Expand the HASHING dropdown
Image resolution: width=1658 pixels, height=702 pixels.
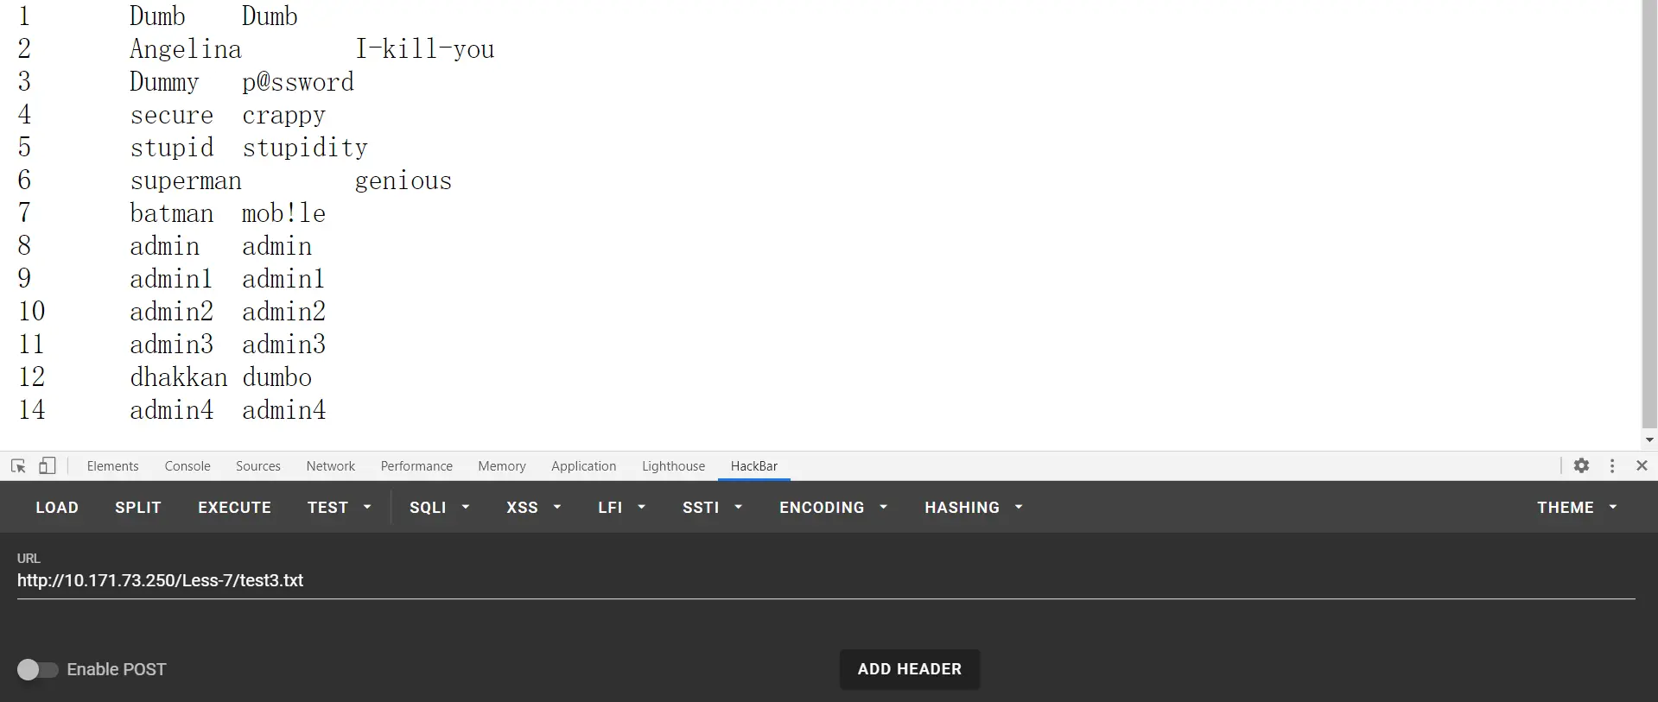[973, 508]
